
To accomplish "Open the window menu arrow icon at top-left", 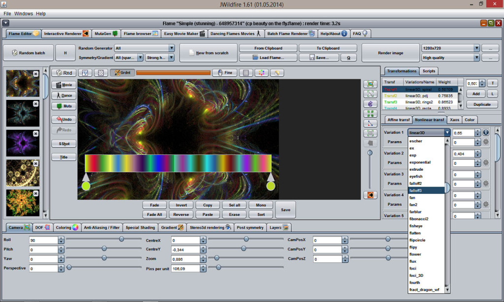I will point(5,23).
